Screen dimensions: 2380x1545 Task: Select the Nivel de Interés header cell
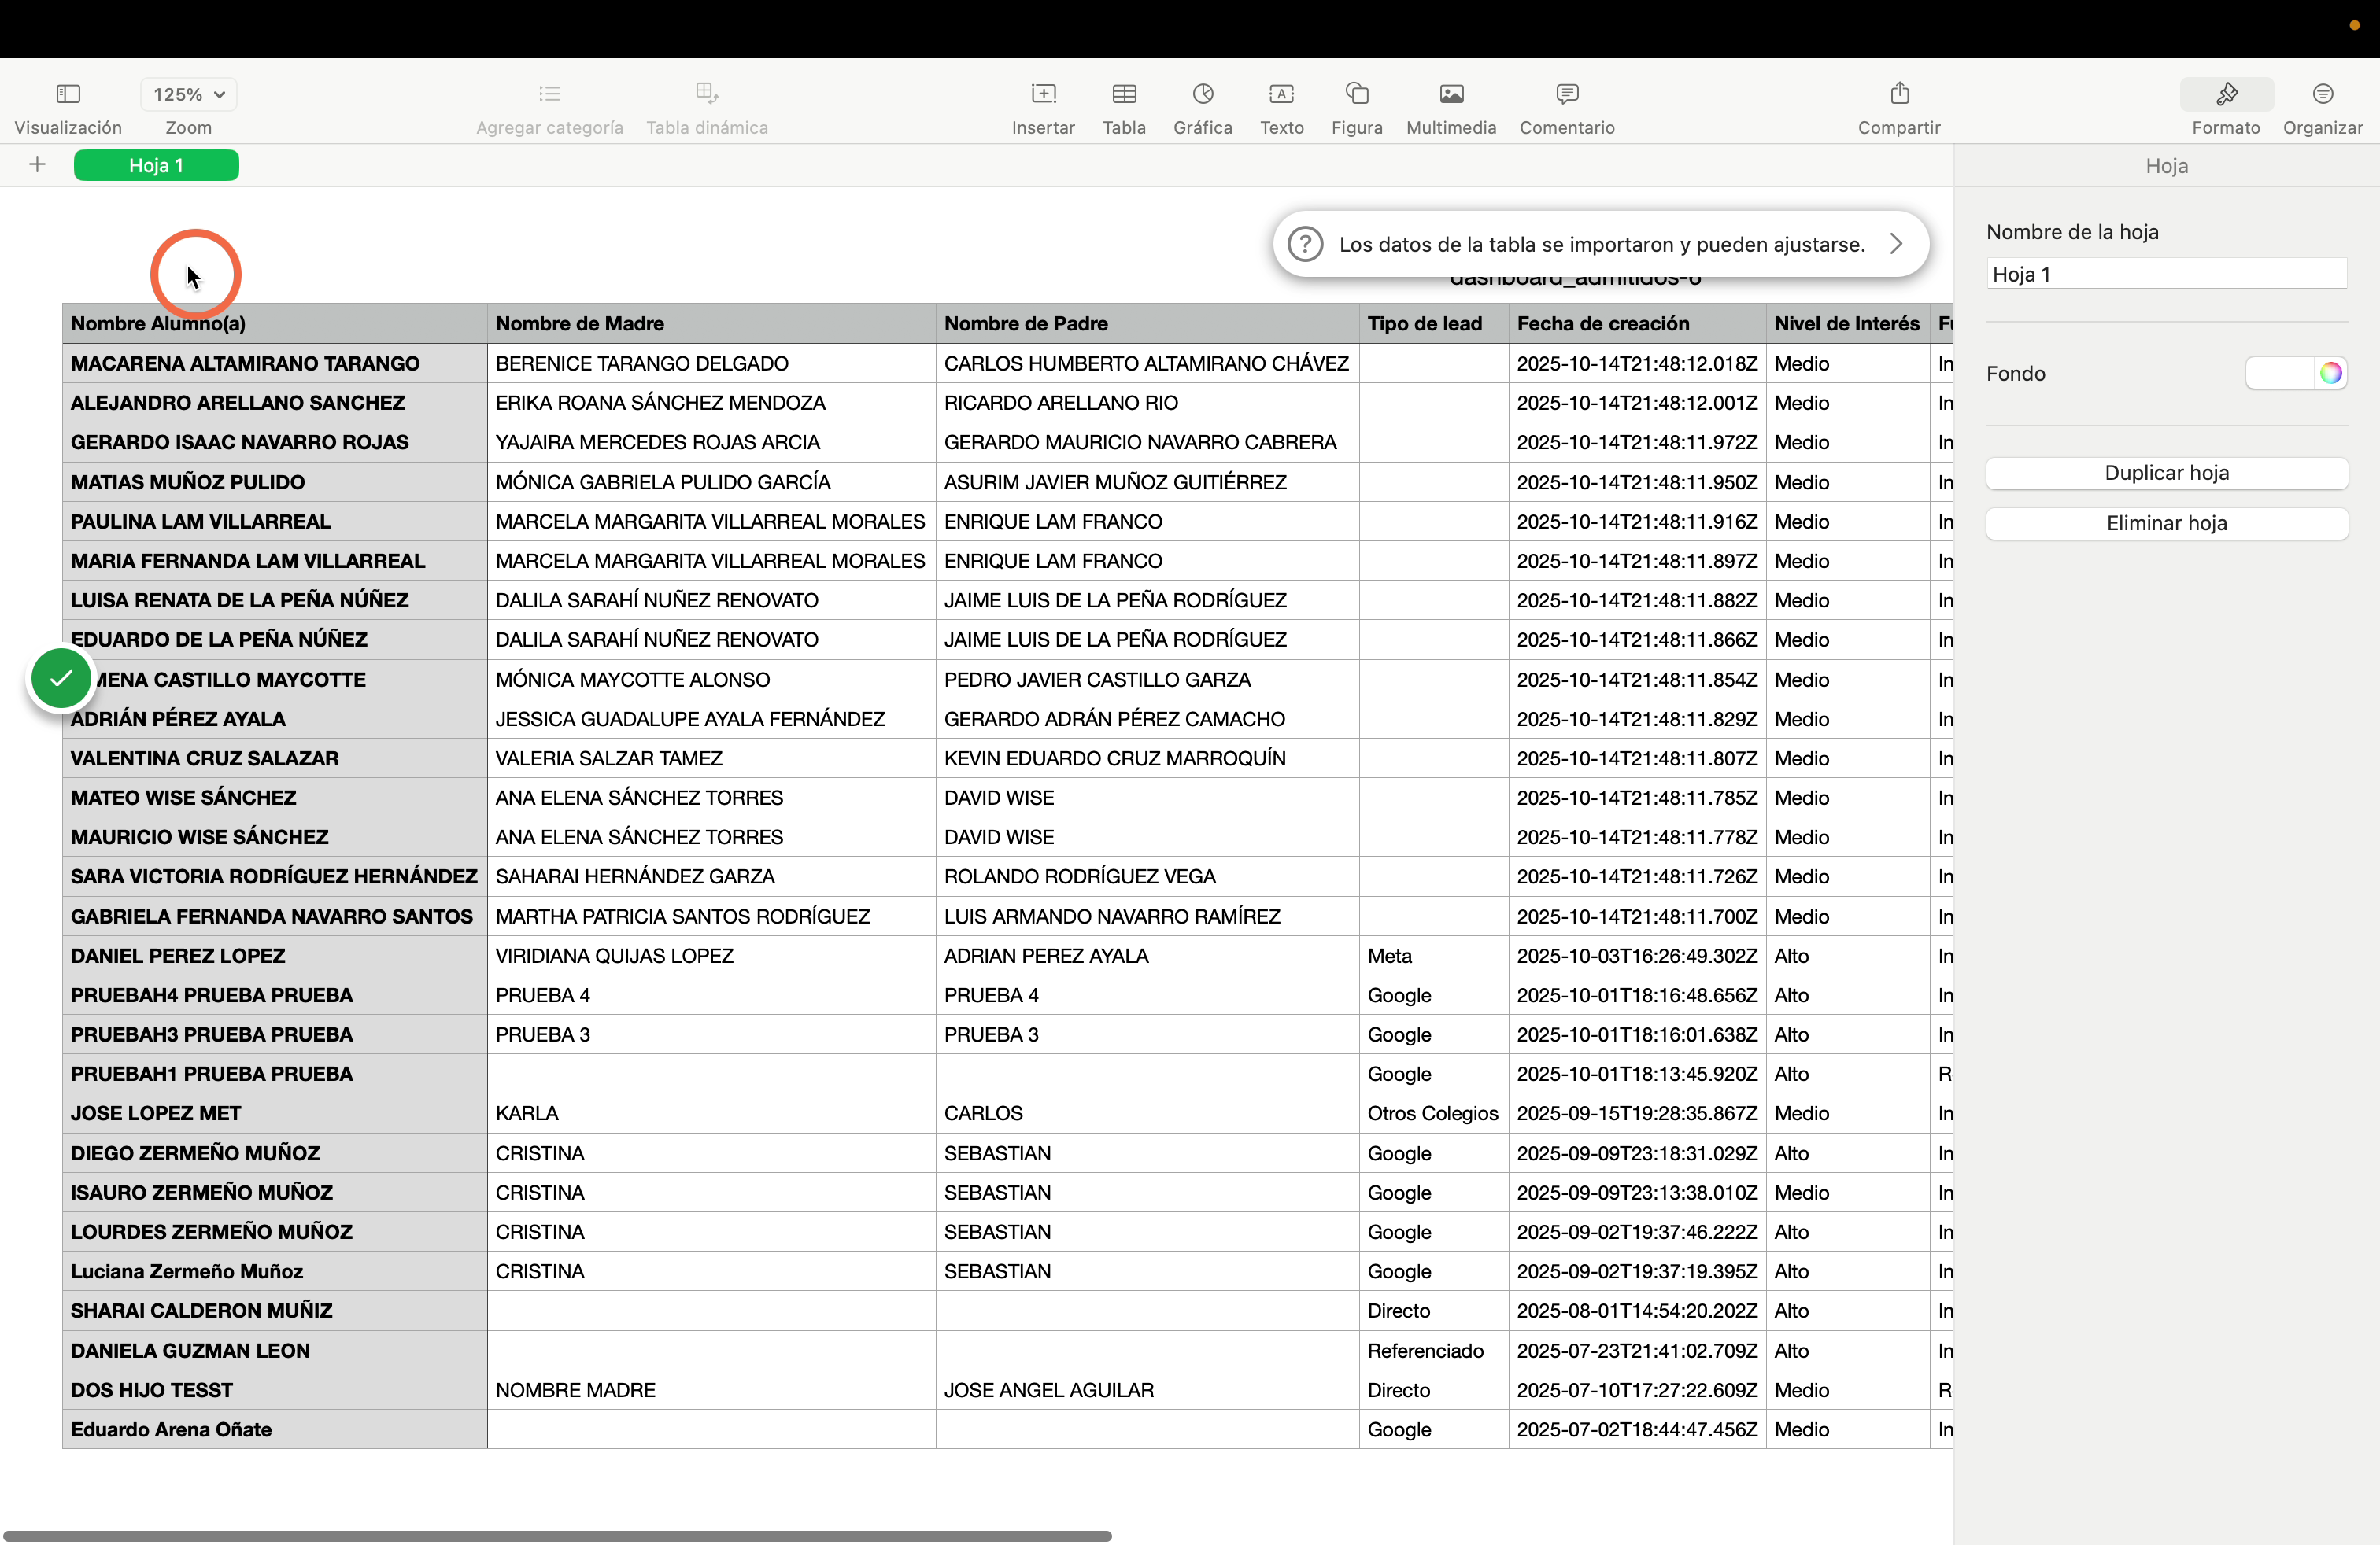click(x=1847, y=324)
